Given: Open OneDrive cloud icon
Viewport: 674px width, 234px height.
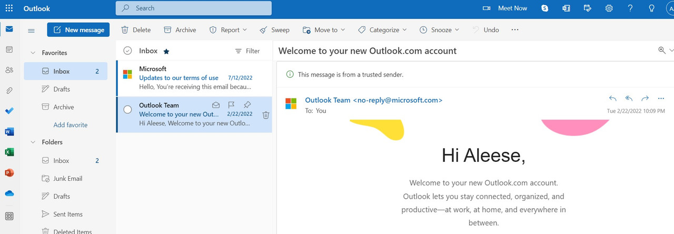Looking at the screenshot, I should pyautogui.click(x=9, y=193).
